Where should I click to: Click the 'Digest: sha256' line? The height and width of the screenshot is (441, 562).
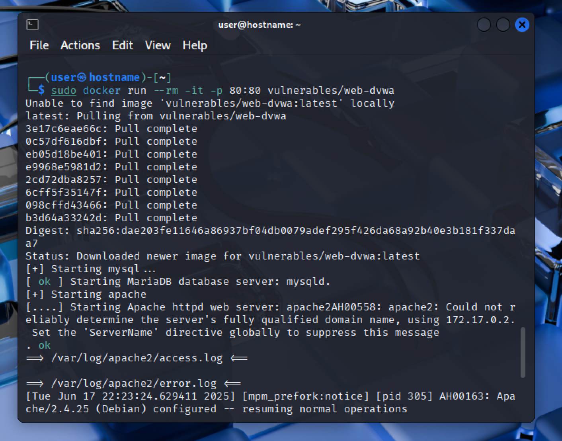[x=271, y=230]
